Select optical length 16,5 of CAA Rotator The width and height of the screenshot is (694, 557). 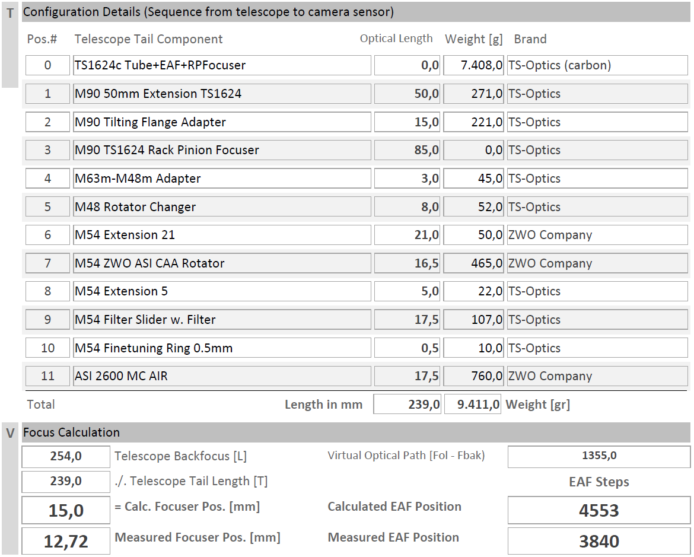407,263
